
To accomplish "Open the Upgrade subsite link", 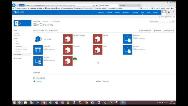I will coord(39,82).
